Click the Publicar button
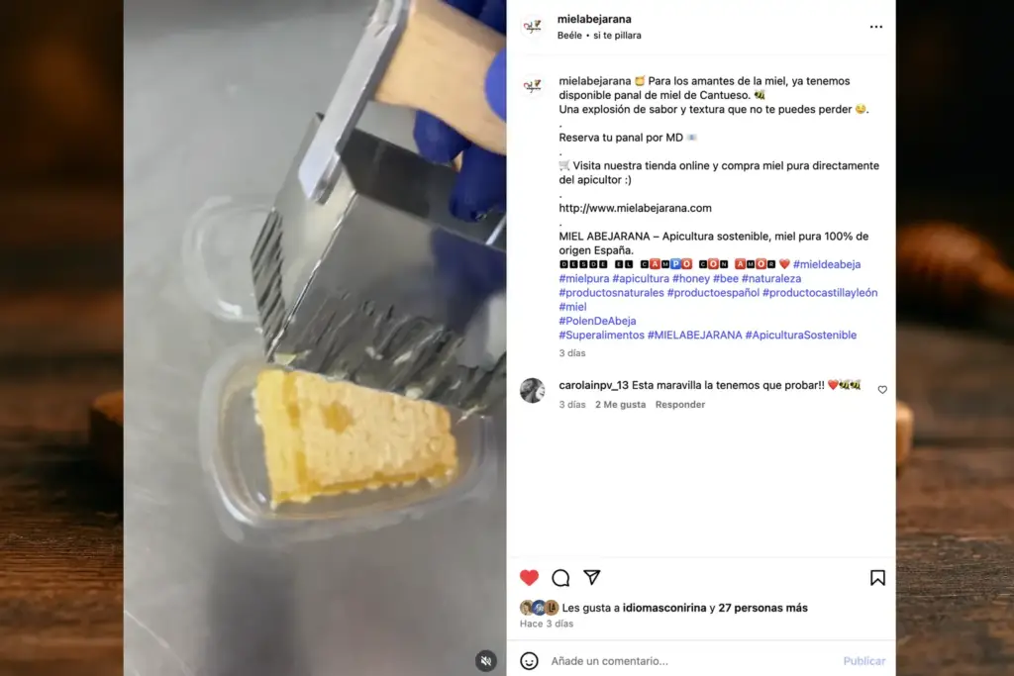 (863, 660)
